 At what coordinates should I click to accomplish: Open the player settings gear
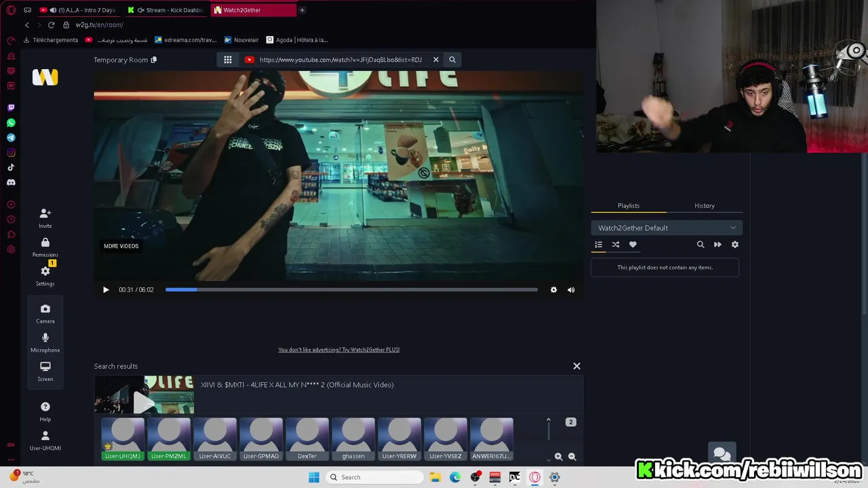(553, 289)
